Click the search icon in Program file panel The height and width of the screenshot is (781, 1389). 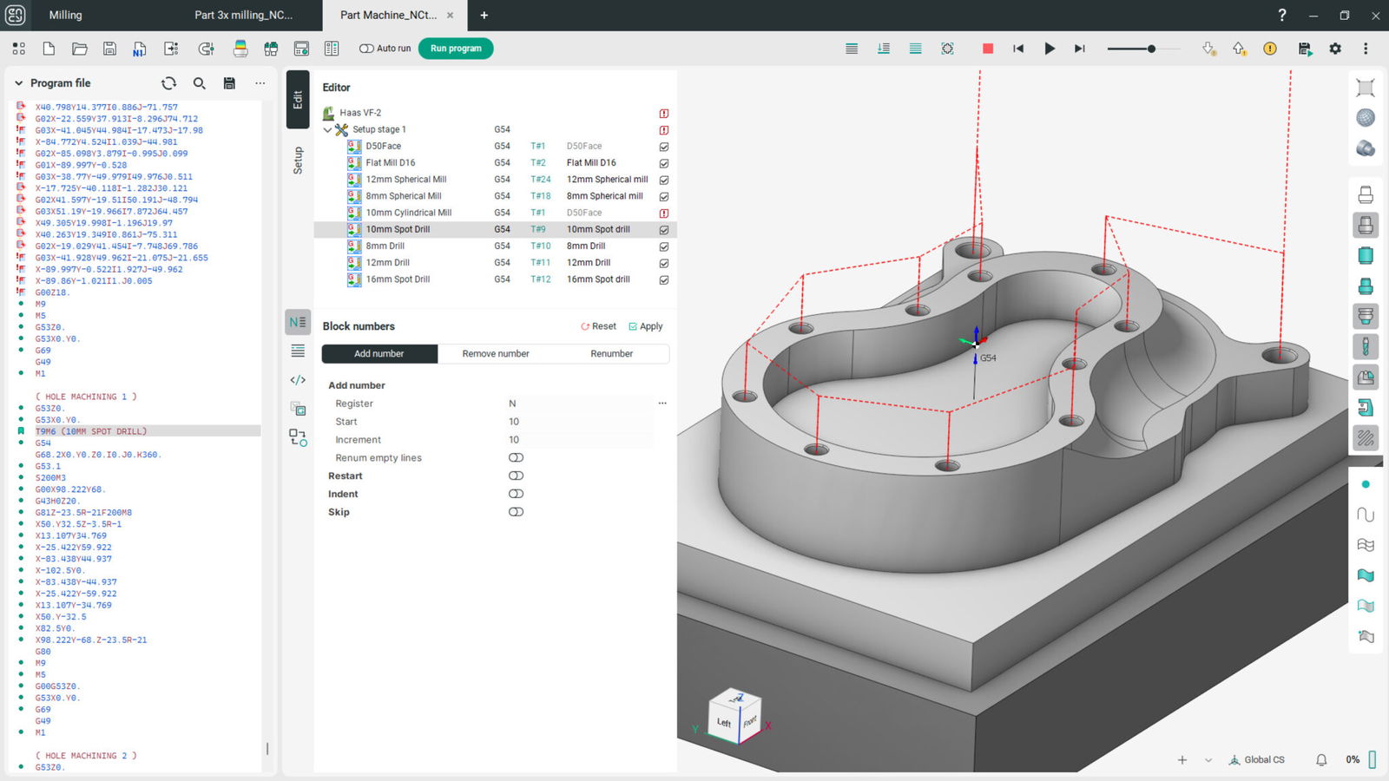pos(199,83)
